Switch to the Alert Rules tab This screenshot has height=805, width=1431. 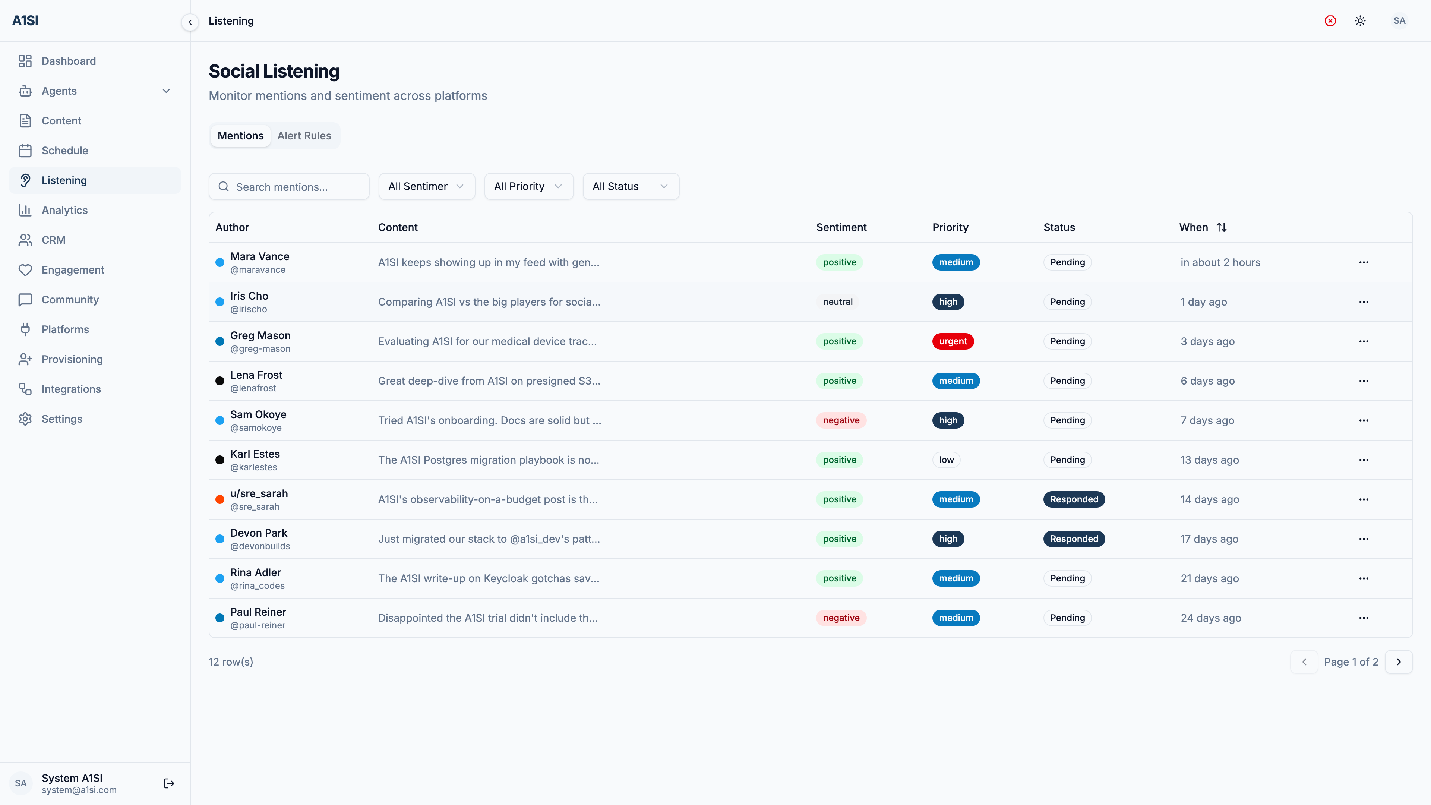click(x=304, y=136)
